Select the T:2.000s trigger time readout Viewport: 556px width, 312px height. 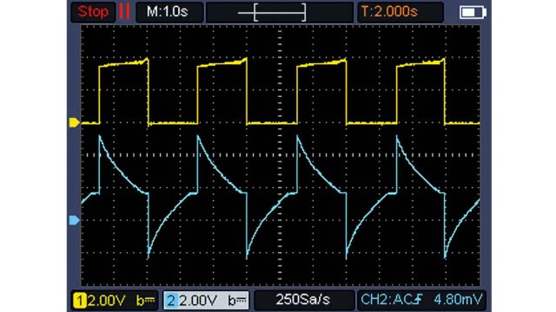pos(400,11)
